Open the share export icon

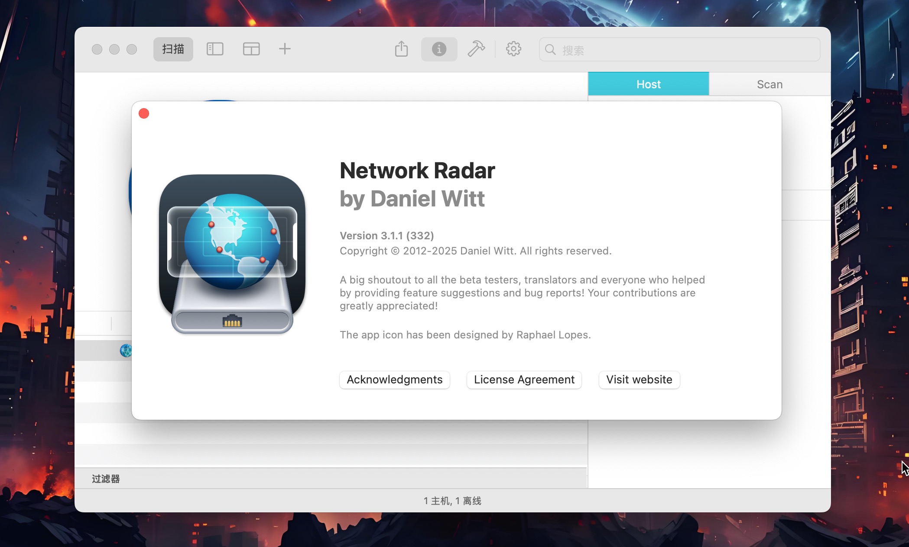point(402,49)
